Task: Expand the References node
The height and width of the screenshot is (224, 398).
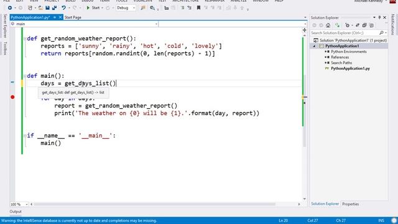Action: tap(326, 57)
